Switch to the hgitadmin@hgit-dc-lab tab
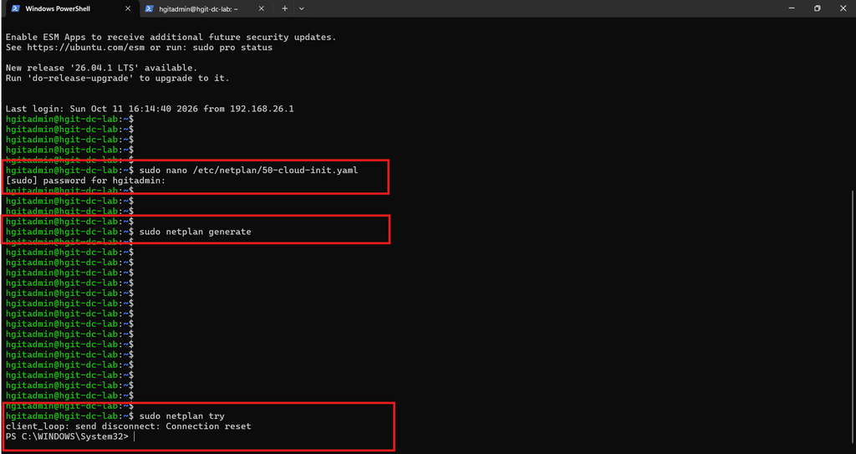 tap(204, 8)
